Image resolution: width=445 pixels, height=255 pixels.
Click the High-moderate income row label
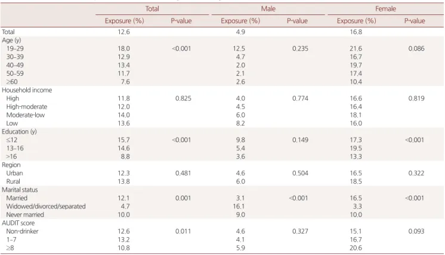(x=27, y=106)
